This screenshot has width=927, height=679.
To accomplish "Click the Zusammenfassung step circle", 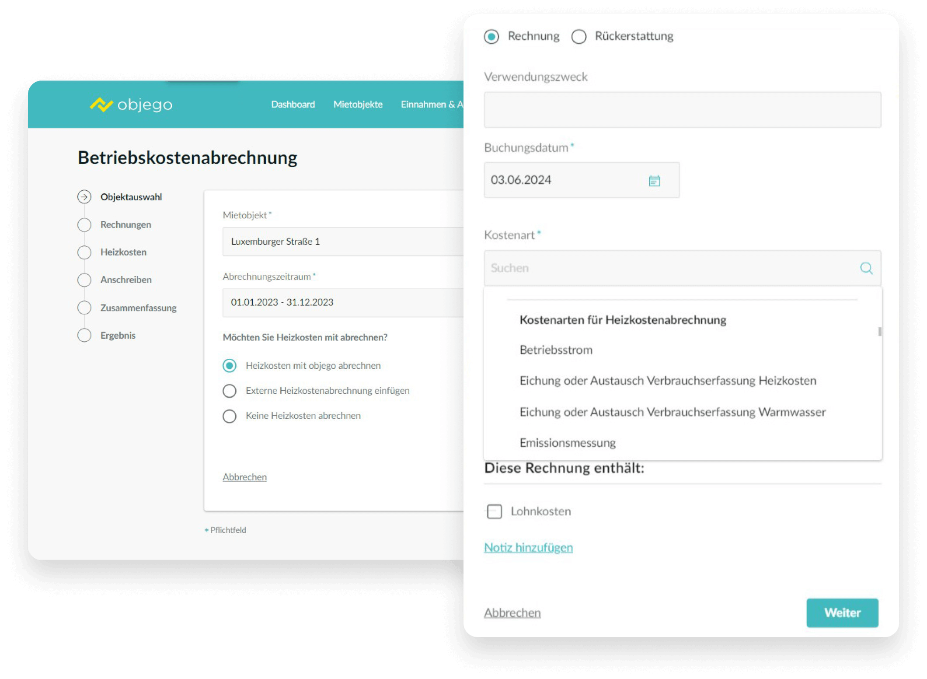I will point(84,308).
